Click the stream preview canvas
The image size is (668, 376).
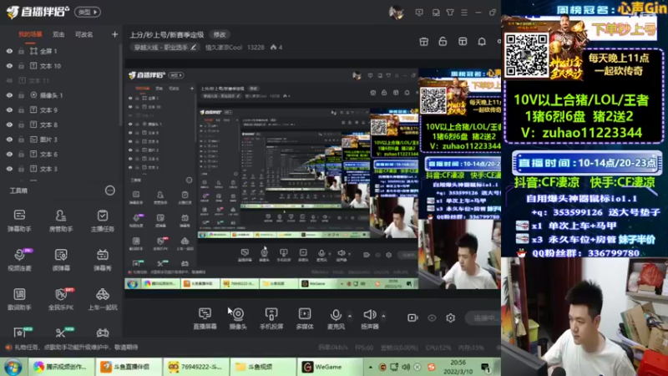click(312, 179)
